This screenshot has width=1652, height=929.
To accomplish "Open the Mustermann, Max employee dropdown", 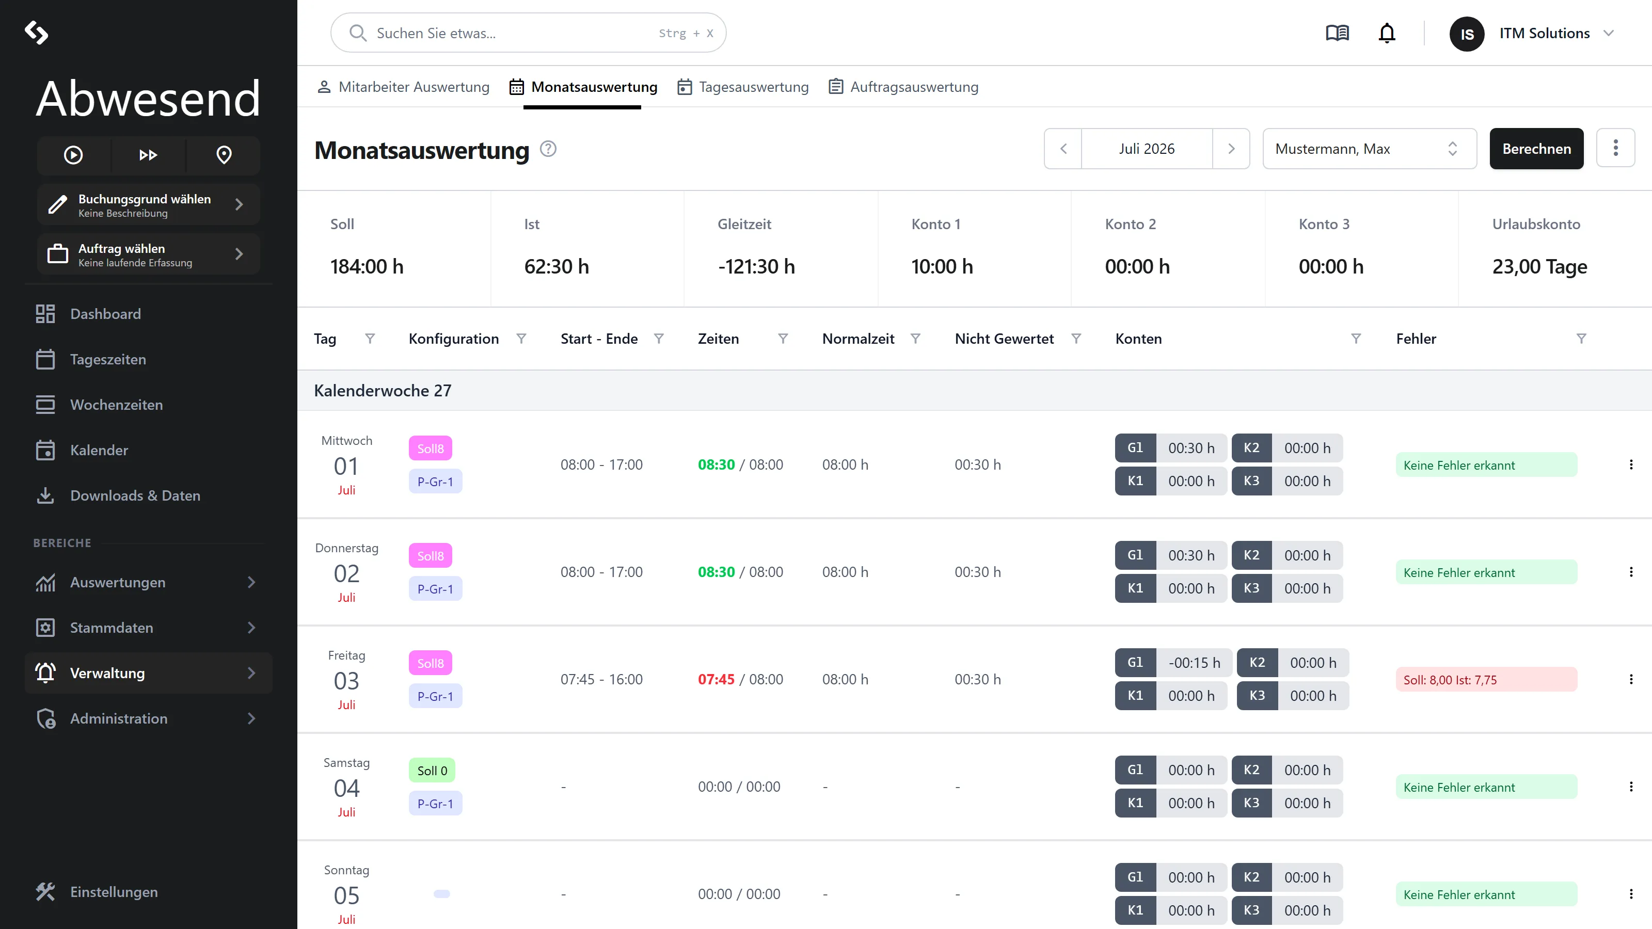I will pos(1369,149).
